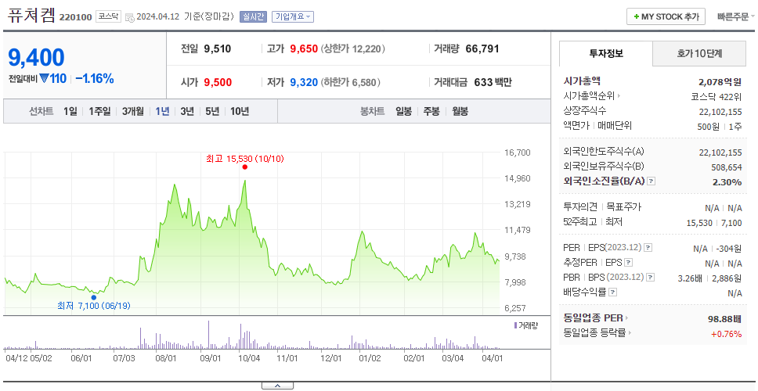Open the 빠른주문 dropdown
This screenshot has height=391, width=758.
(736, 17)
